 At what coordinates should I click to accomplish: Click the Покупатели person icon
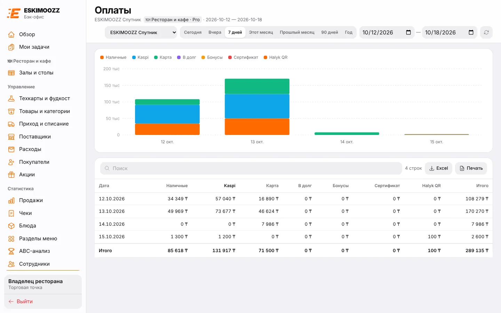(x=11, y=162)
